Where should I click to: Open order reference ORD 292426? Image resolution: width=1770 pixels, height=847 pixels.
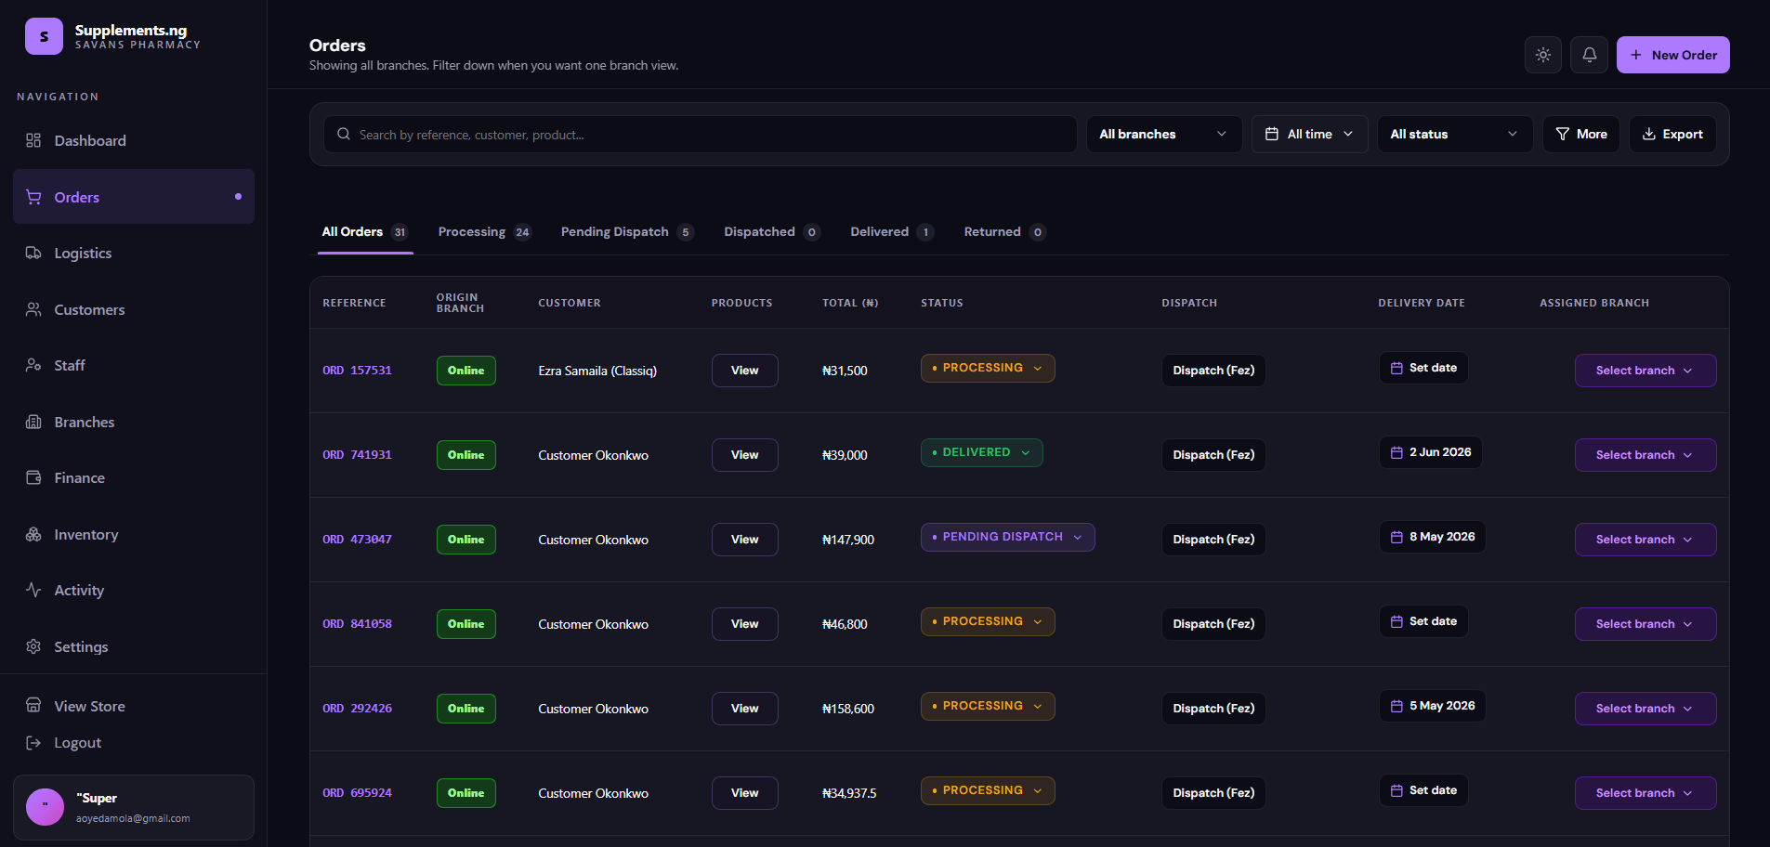click(x=358, y=709)
